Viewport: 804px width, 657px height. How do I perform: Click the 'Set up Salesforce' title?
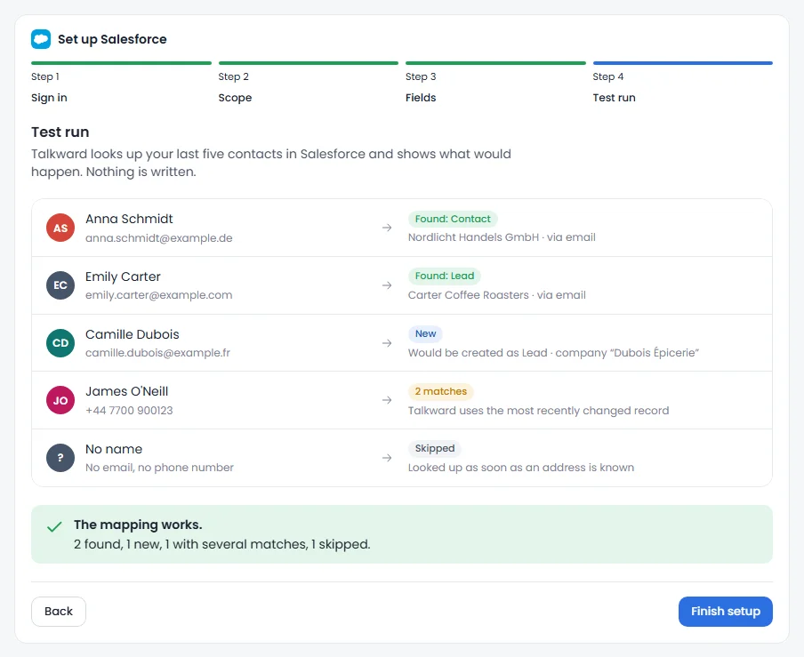tap(112, 39)
